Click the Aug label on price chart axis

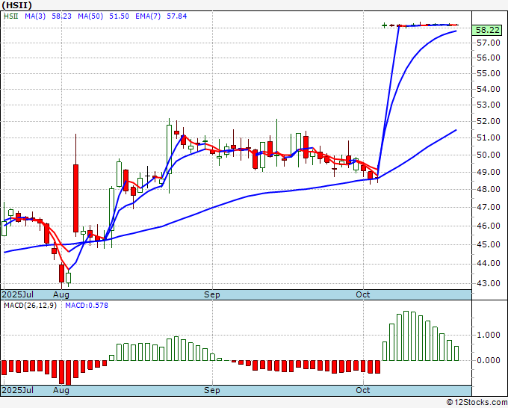tap(61, 294)
